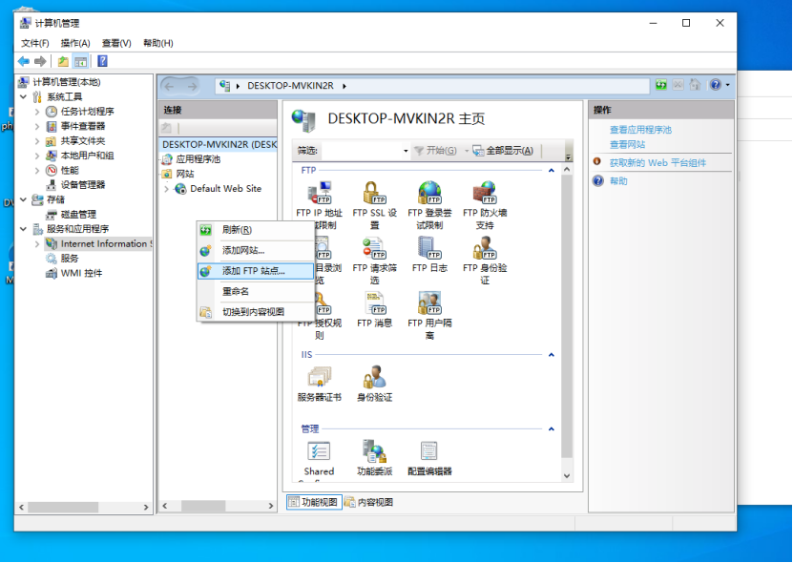The image size is (793, 563).
Task: Expand the 任务计划程序 tree node
Action: [x=37, y=112]
